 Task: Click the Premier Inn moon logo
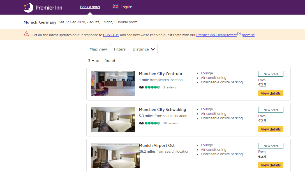pos(28,8)
